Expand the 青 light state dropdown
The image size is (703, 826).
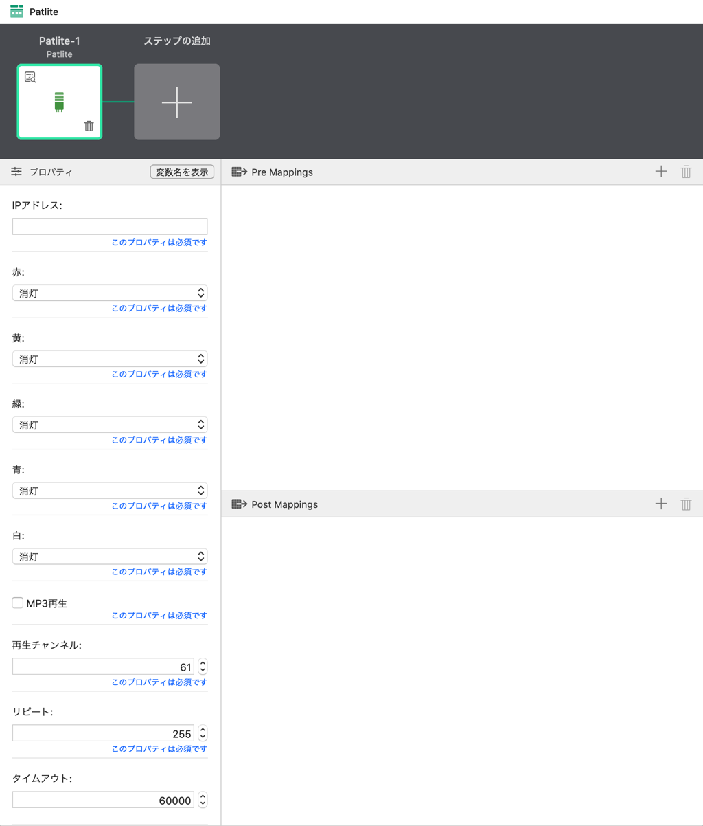(110, 491)
